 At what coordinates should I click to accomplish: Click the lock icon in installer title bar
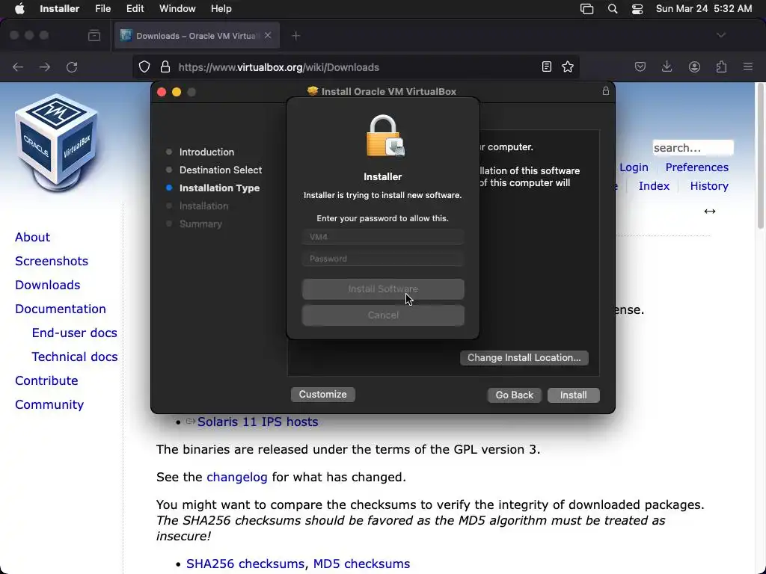coord(606,91)
